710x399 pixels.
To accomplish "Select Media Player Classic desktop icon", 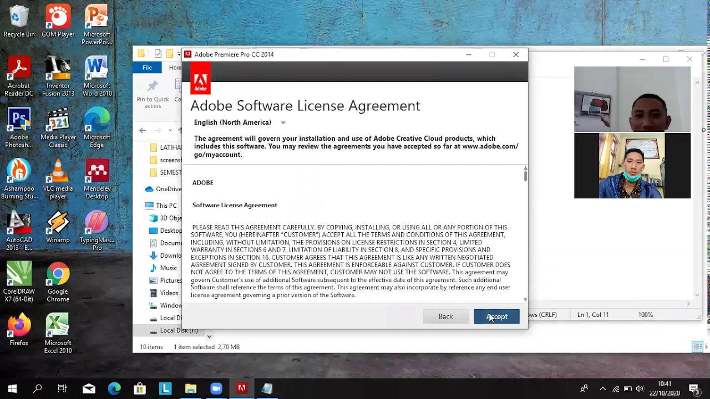I will pyautogui.click(x=58, y=129).
